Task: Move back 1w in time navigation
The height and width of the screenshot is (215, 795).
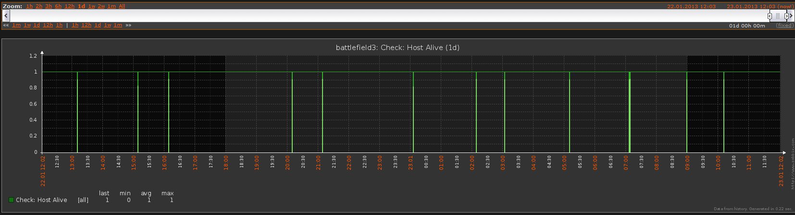Action: 27,25
